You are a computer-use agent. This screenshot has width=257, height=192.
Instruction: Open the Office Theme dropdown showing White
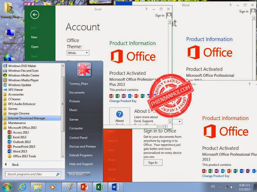[x=78, y=53]
